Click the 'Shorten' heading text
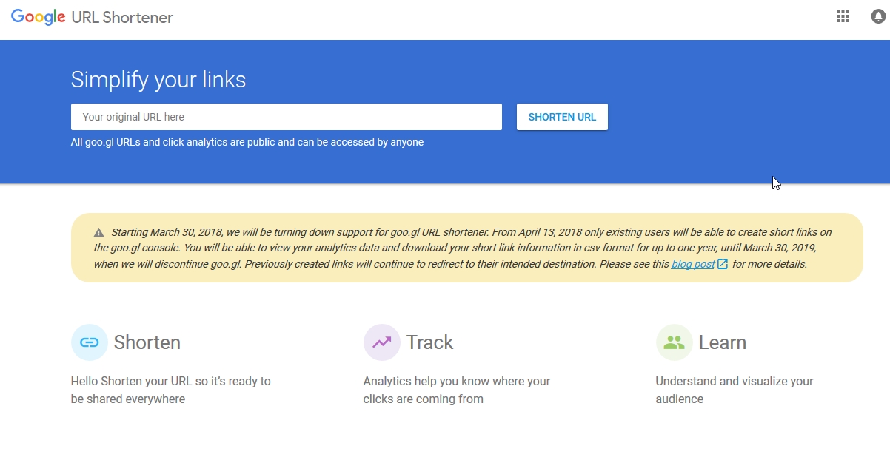 pyautogui.click(x=147, y=342)
